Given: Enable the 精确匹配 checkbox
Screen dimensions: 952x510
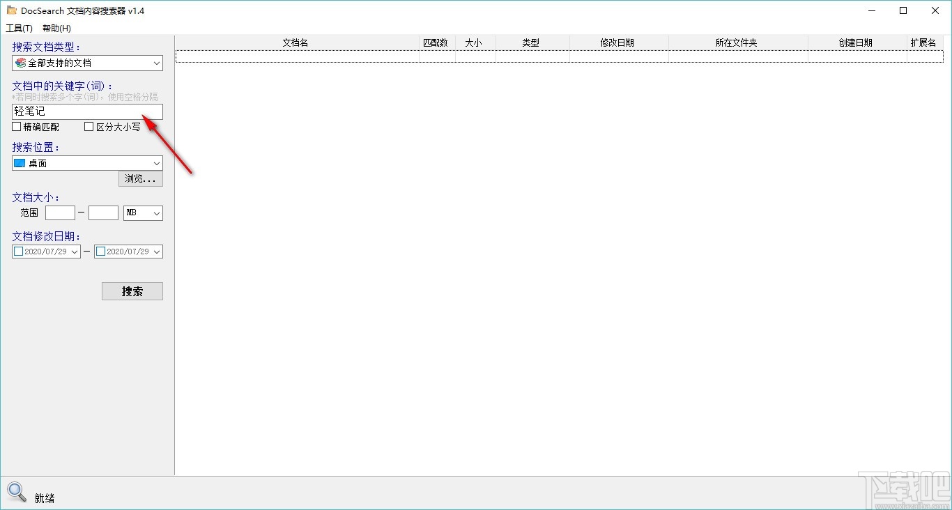Looking at the screenshot, I should [15, 126].
